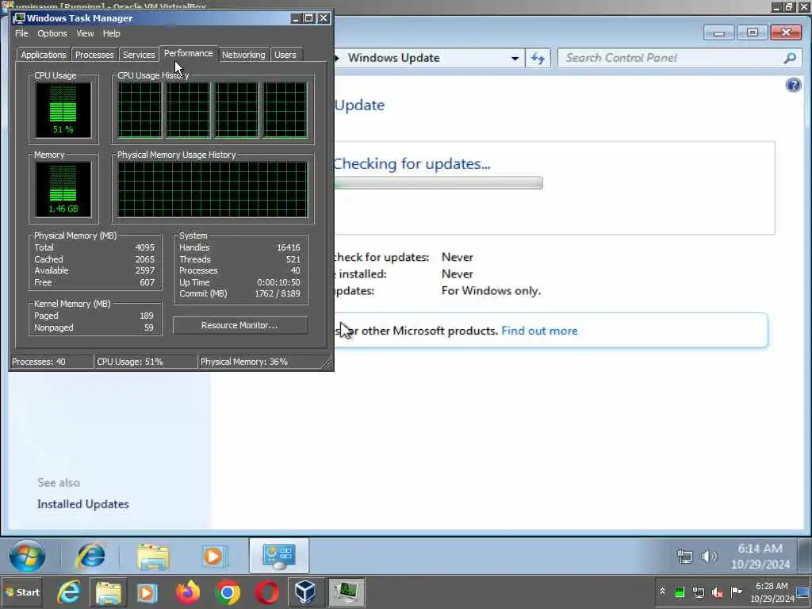Screen dimensions: 812x609
Task: Open Windows Explorer from guest taskbar
Action: 153,557
